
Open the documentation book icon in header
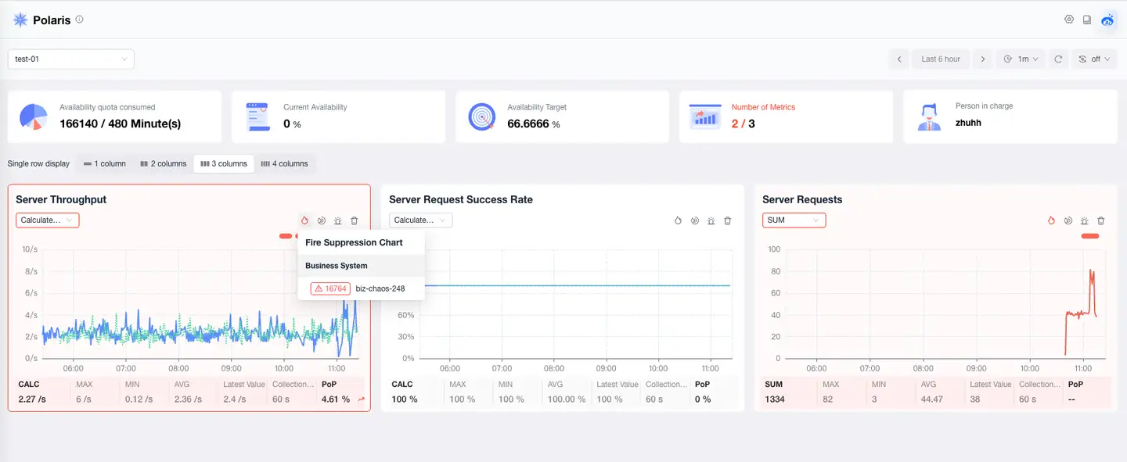pyautogui.click(x=1087, y=20)
